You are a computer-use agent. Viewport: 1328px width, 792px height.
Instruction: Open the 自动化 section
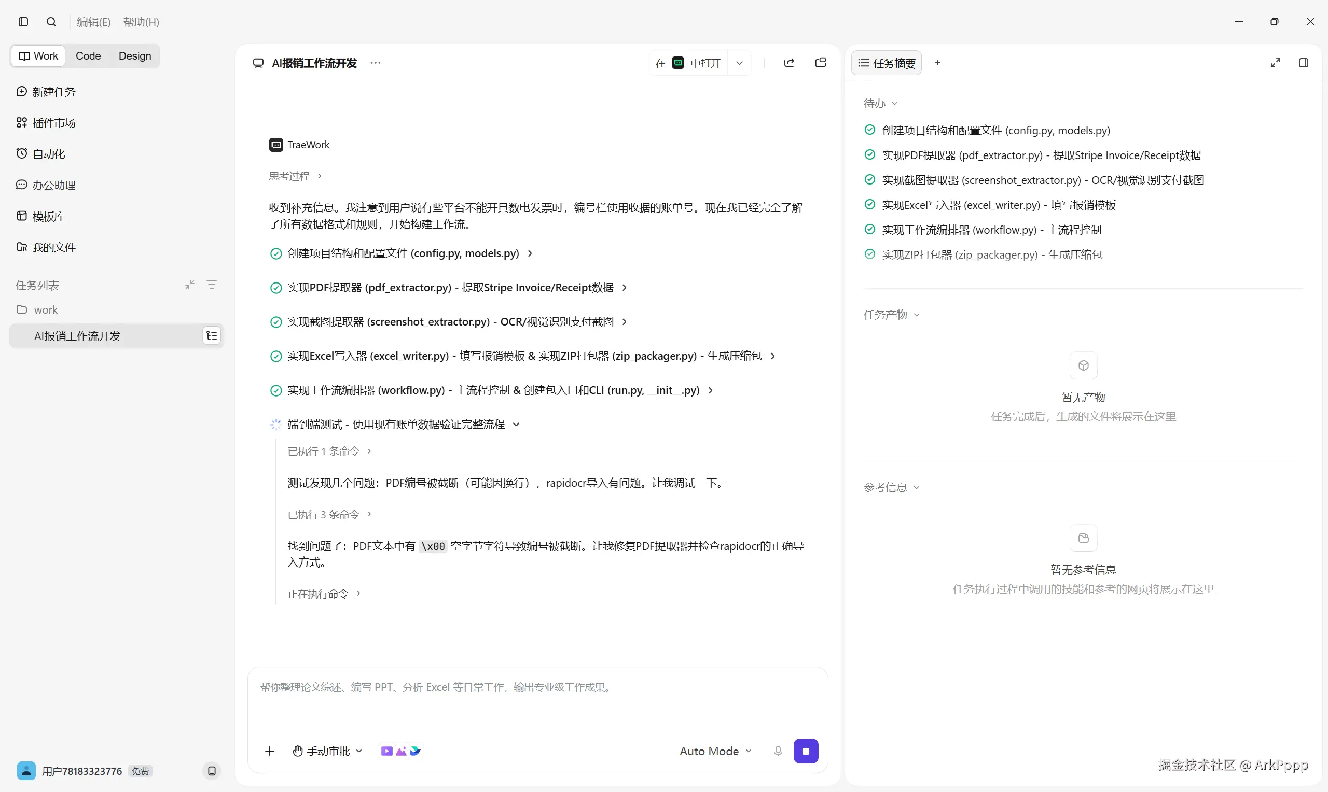tap(40, 154)
